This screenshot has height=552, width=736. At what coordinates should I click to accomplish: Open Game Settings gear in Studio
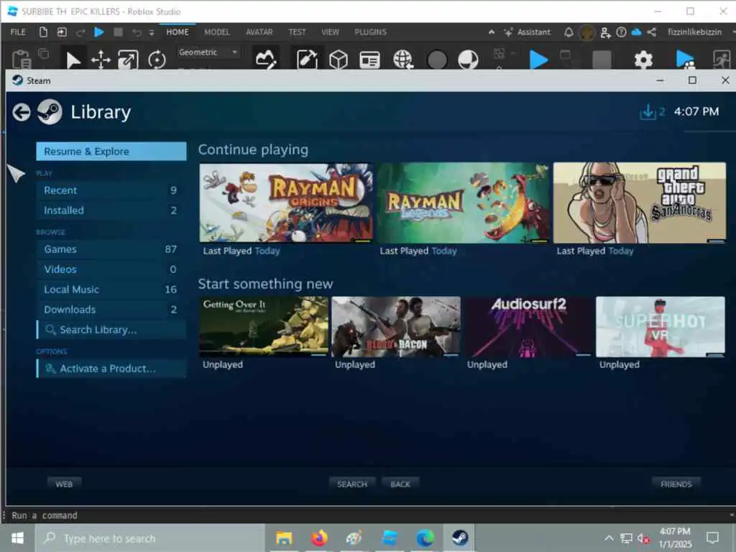[643, 60]
